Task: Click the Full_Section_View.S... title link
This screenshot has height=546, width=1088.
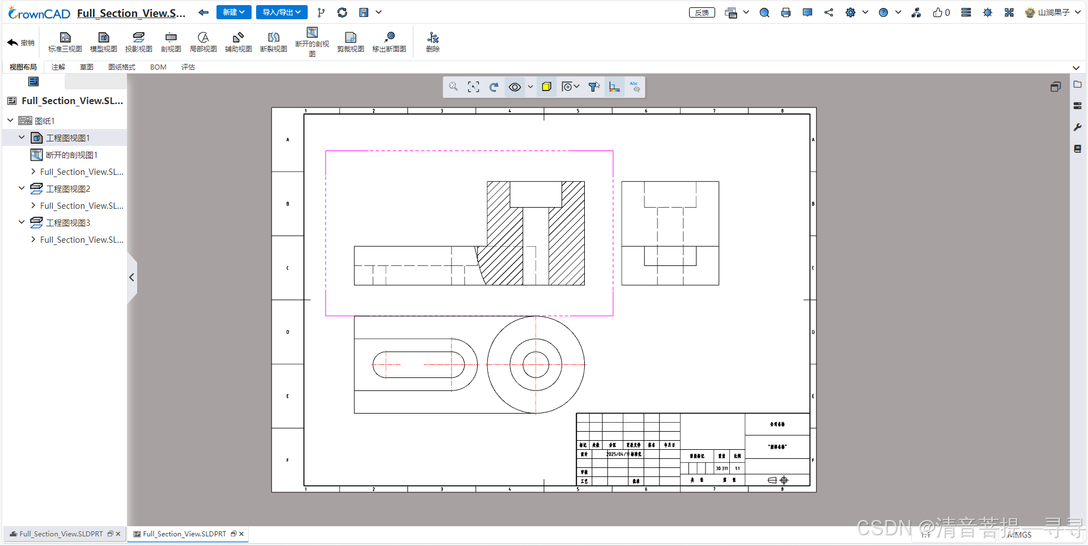Action: tap(131, 13)
